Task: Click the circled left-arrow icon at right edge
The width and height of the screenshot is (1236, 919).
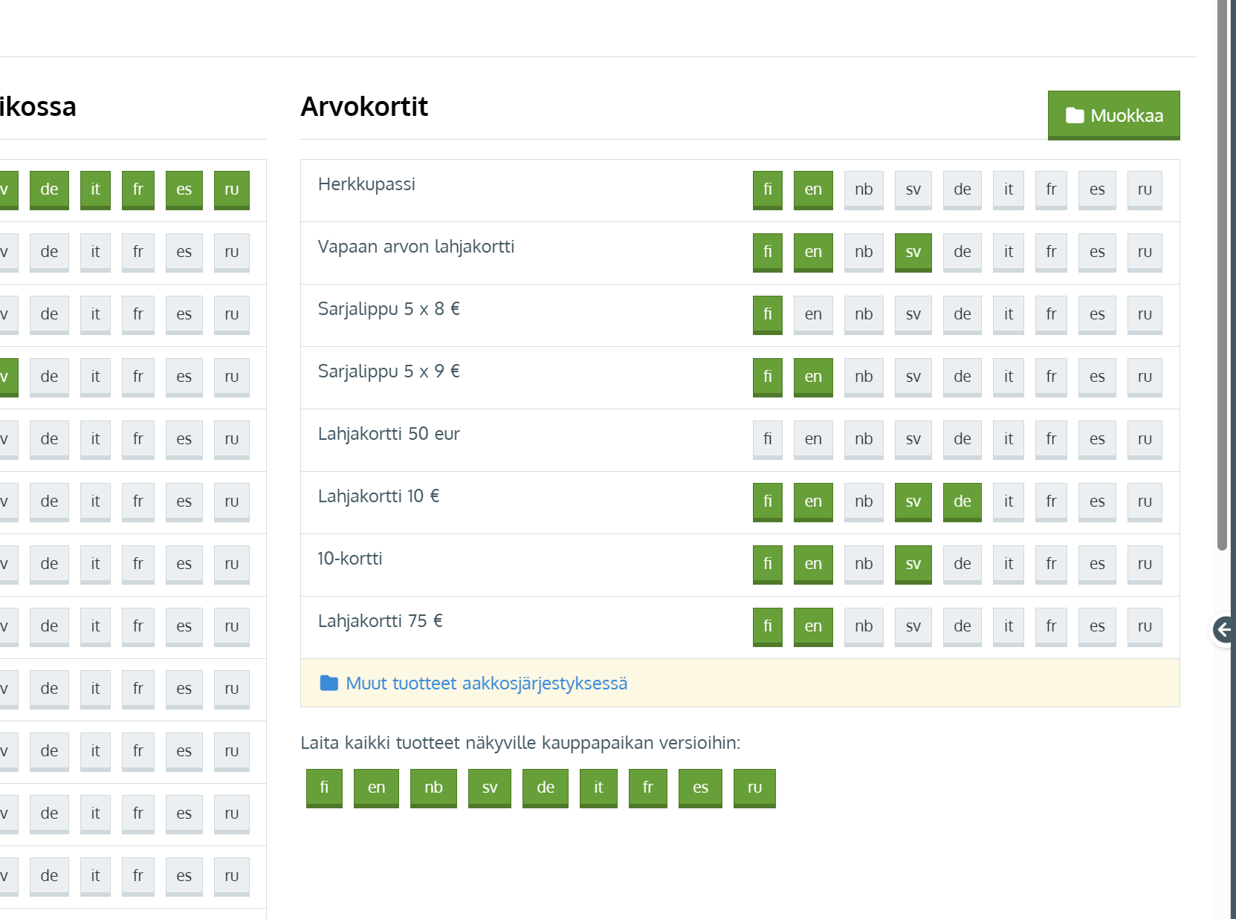Action: coord(1223,630)
